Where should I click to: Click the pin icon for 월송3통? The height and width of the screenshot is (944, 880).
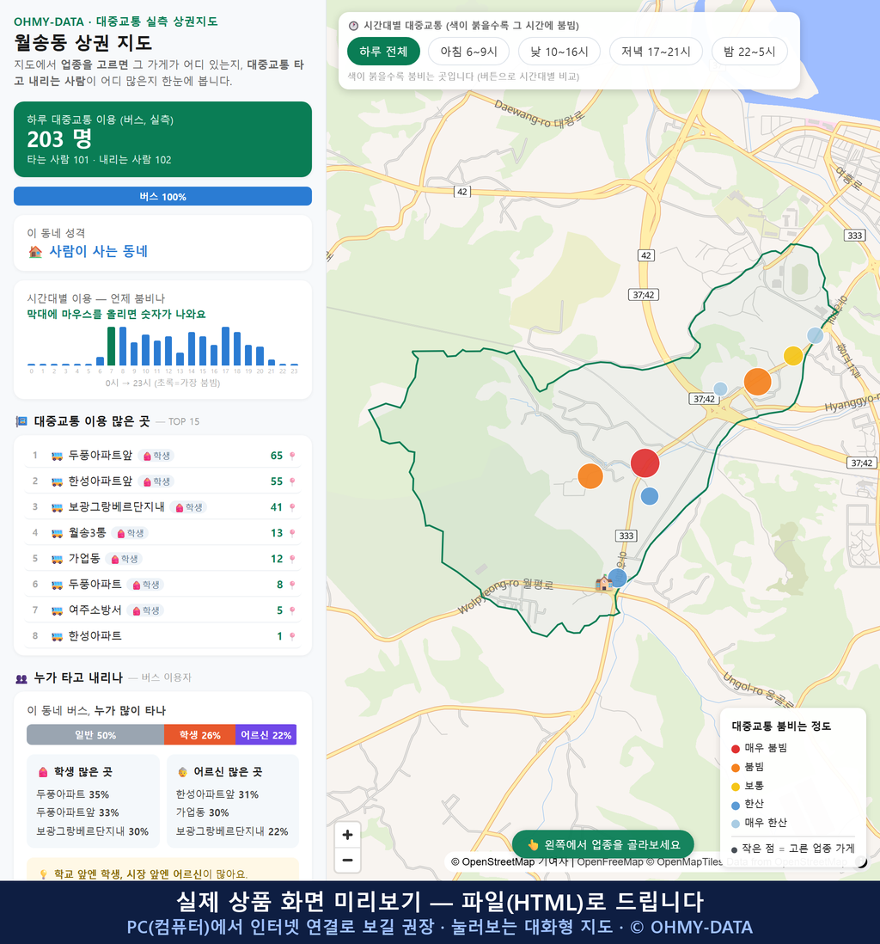[292, 533]
